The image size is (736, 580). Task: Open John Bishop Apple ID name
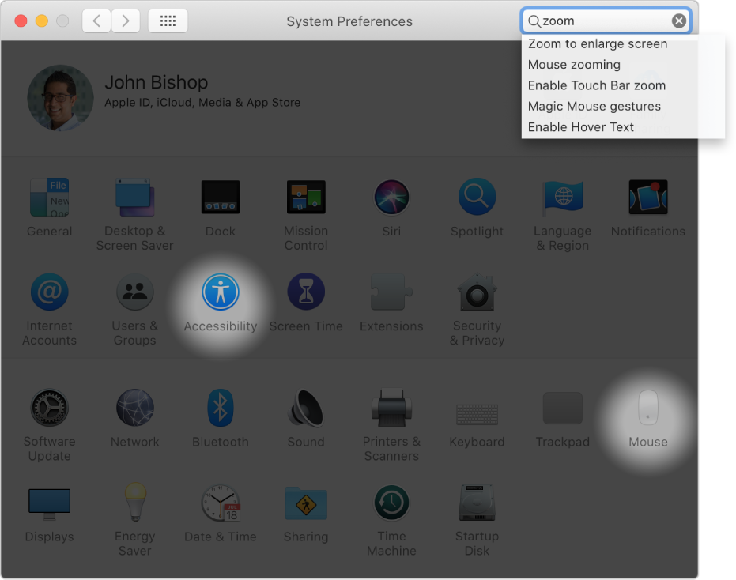[x=156, y=83]
